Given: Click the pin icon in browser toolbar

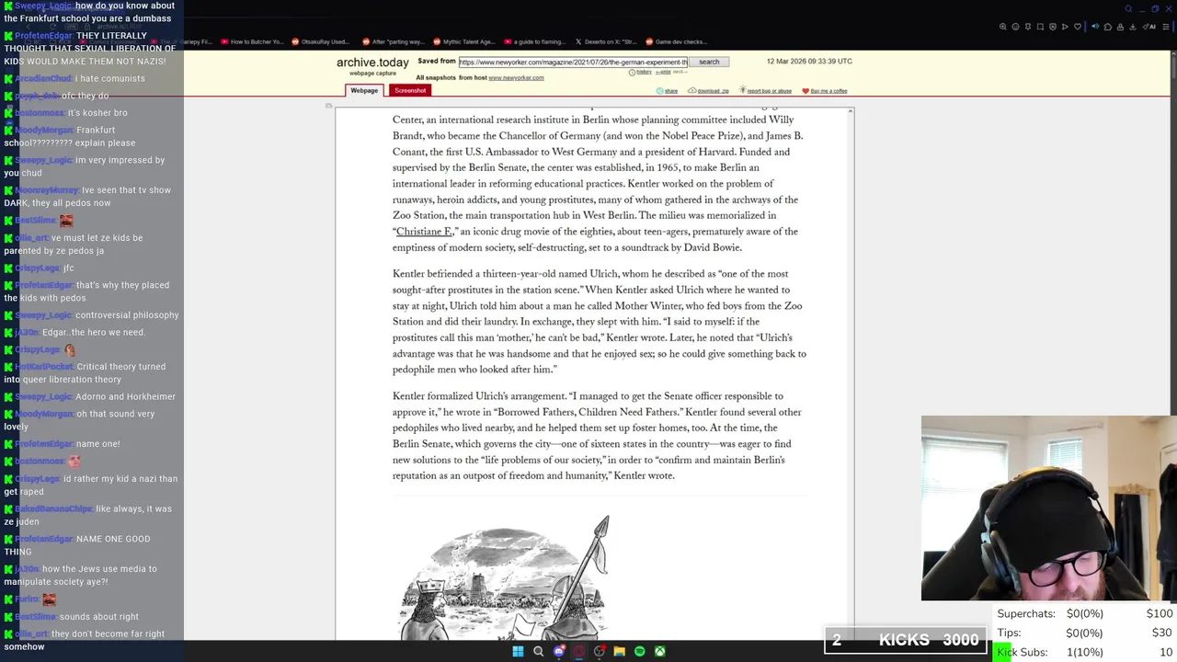Looking at the screenshot, I should click(x=1028, y=27).
